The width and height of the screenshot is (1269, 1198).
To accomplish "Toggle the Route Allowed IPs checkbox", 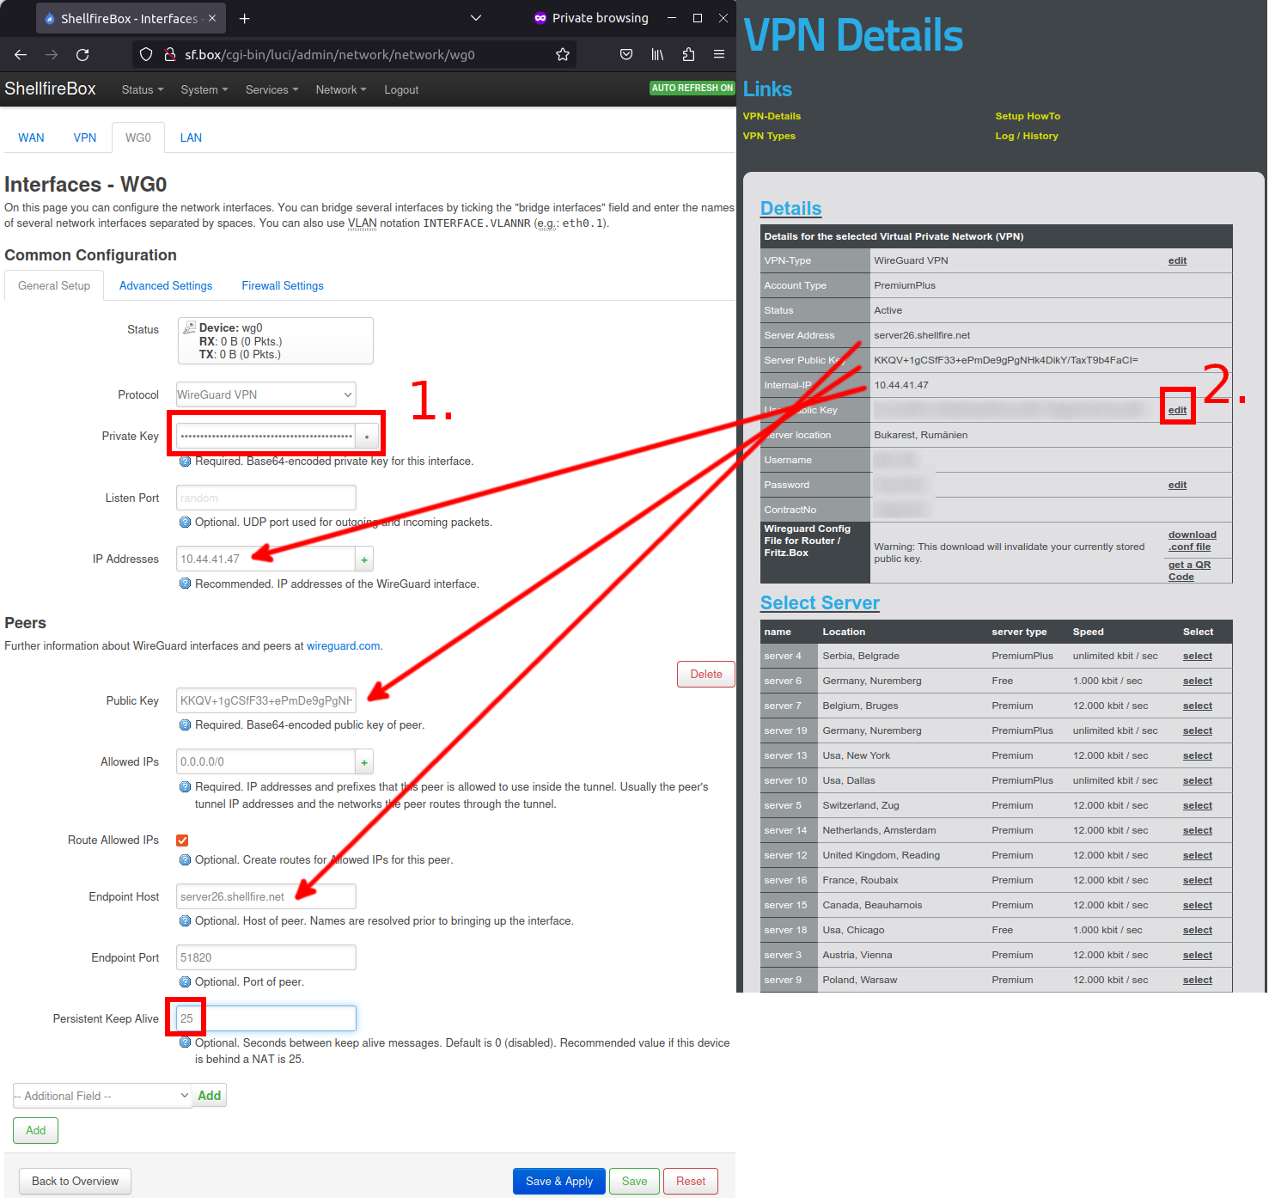I will [x=182, y=840].
